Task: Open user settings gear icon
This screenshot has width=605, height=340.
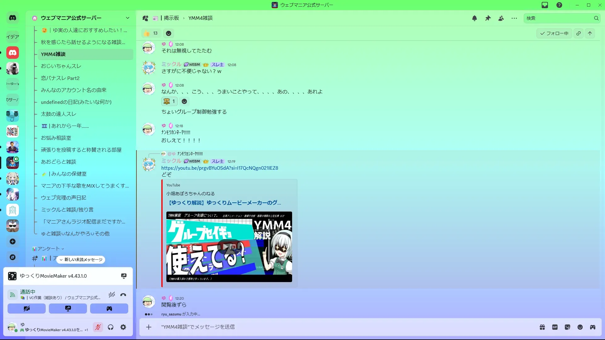Action: 123,327
